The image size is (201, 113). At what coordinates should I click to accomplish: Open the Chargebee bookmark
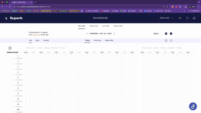105,11
